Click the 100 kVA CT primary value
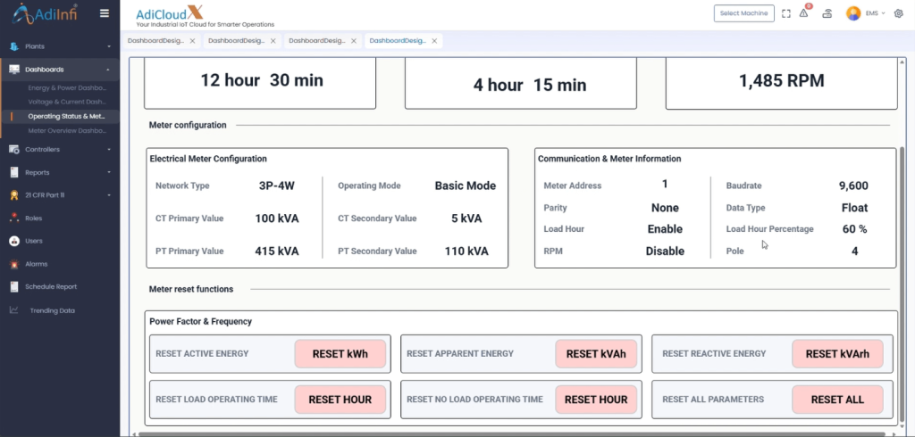 (277, 218)
